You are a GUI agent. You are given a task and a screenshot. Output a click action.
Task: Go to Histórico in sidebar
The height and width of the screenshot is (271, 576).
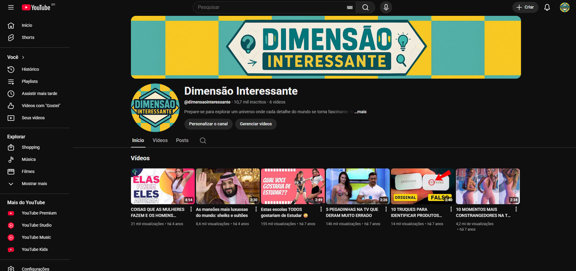pyautogui.click(x=30, y=69)
